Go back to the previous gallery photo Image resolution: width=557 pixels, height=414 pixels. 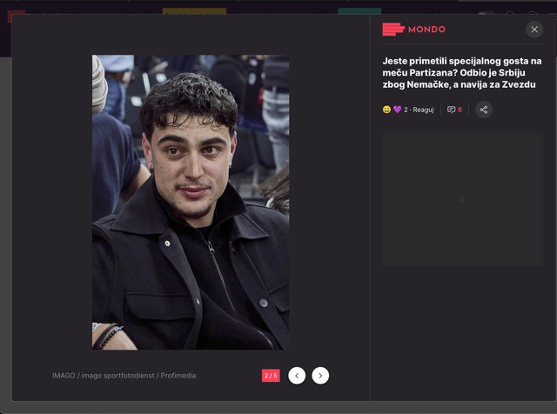[297, 376]
